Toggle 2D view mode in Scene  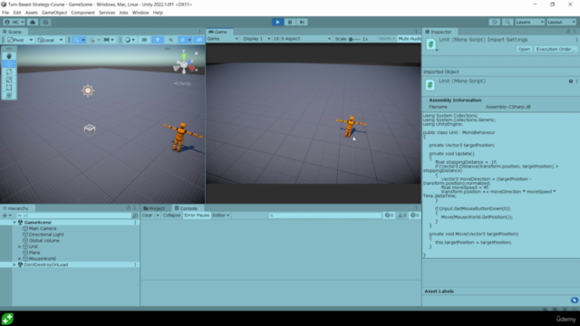[x=144, y=40]
